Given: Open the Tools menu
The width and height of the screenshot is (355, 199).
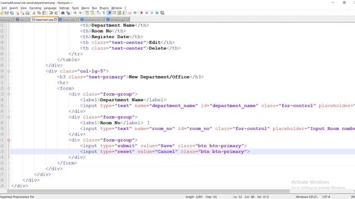Looking at the screenshot, I should click(75, 8).
